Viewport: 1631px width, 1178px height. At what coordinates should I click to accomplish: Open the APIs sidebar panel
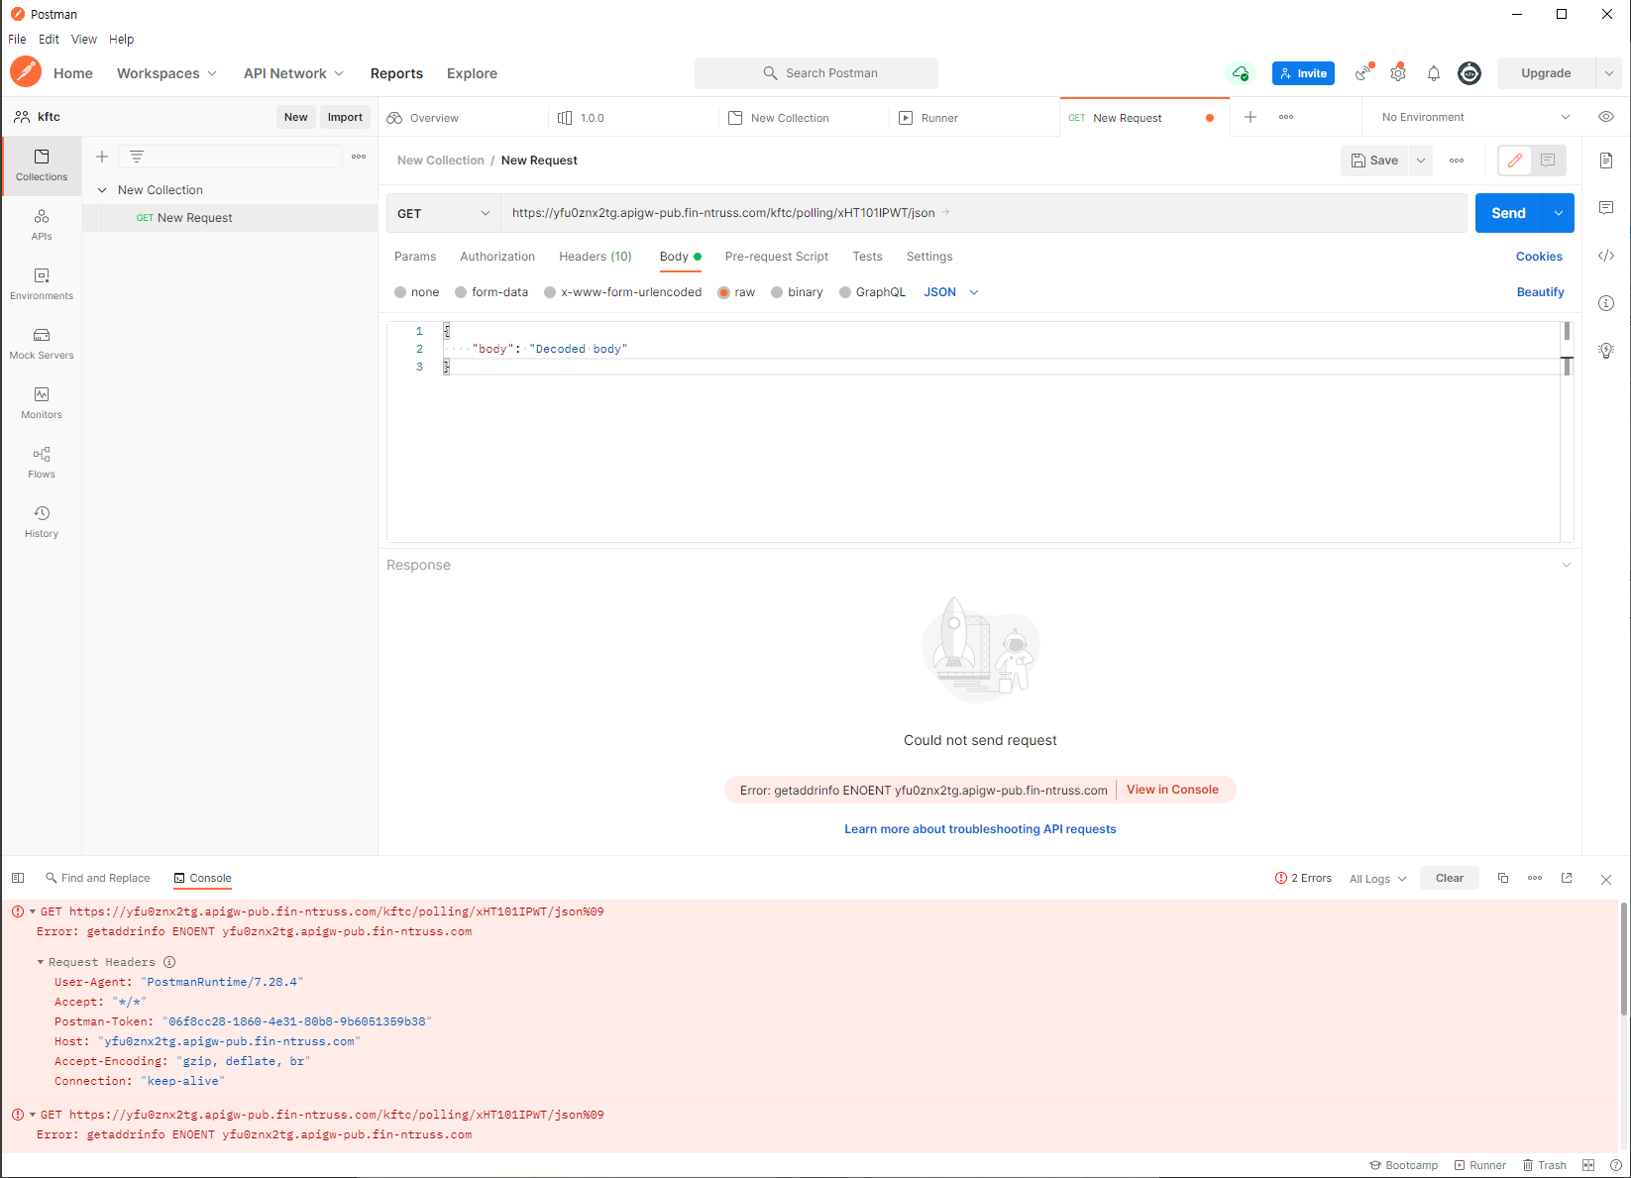(42, 225)
